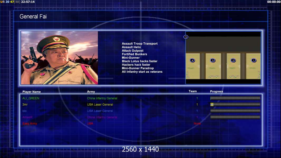Click Mini-Gunner Paradrop ability text
The image size is (281, 158).
click(138, 68)
